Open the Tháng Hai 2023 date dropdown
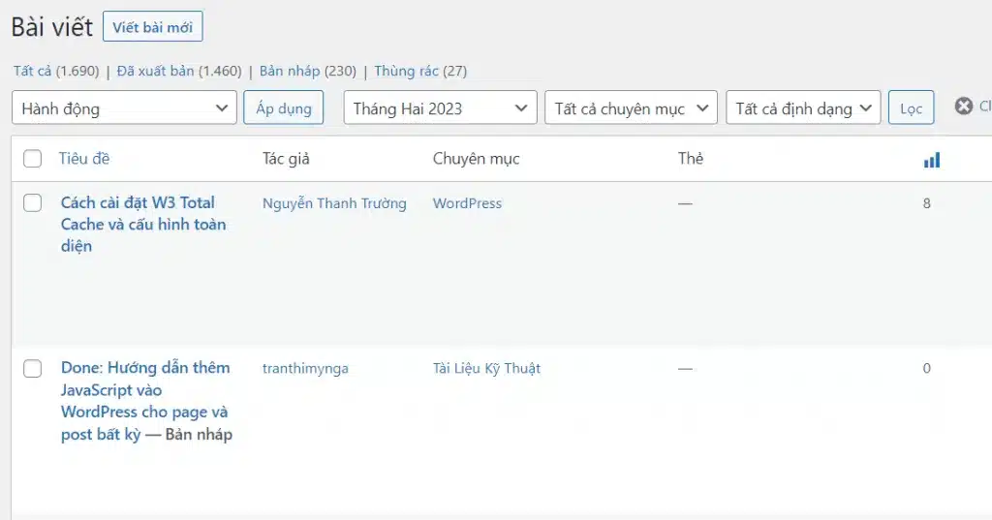 point(441,107)
